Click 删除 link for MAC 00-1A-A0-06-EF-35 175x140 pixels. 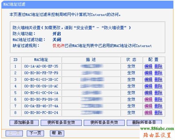click(158, 66)
